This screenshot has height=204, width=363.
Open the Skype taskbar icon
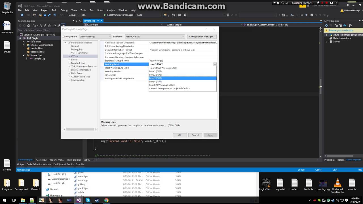[x=88, y=200]
